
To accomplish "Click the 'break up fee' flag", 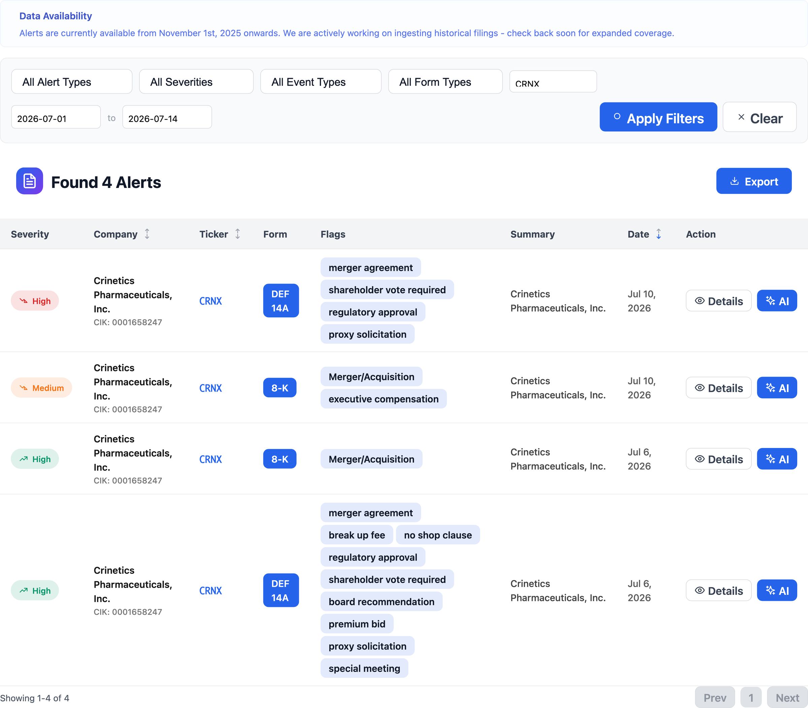I will coord(357,535).
